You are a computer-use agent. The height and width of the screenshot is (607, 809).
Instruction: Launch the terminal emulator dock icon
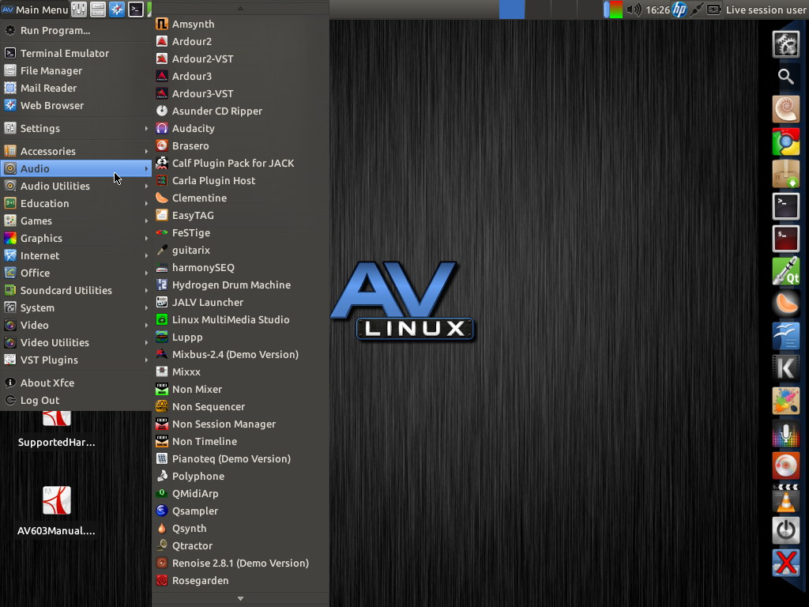(786, 205)
